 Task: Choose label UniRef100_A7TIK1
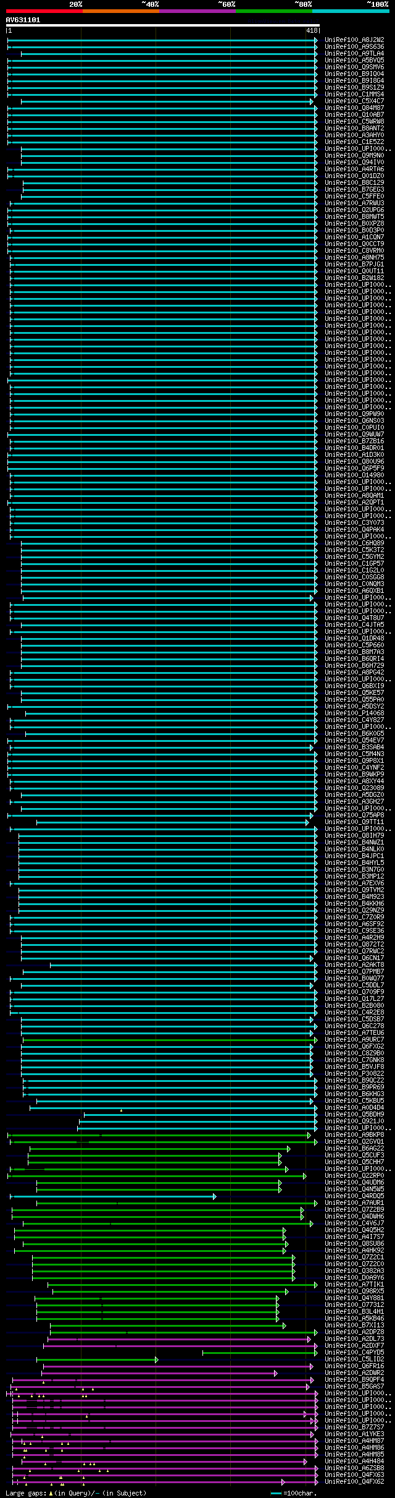(354, 1284)
